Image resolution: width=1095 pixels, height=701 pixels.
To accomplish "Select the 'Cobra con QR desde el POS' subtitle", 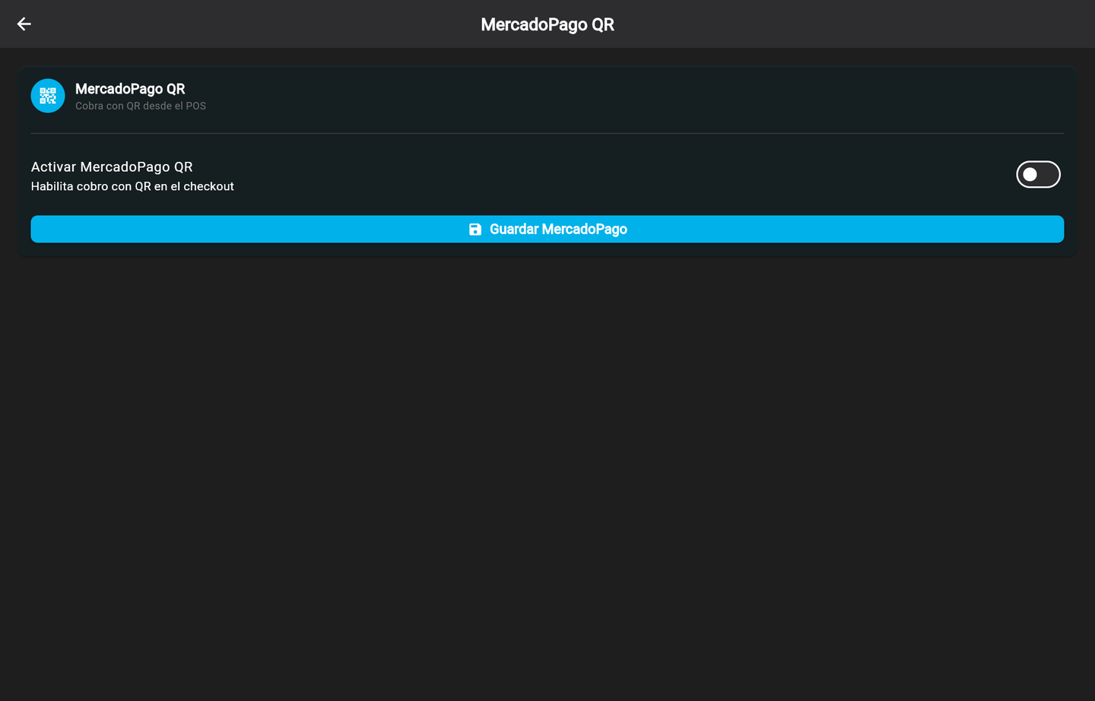I will [x=141, y=106].
